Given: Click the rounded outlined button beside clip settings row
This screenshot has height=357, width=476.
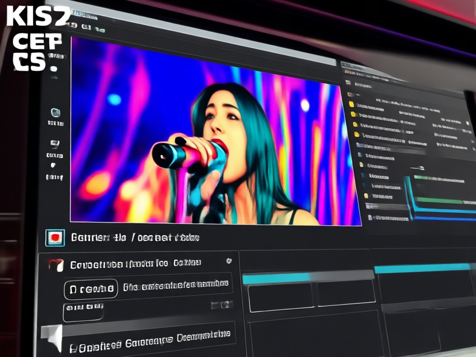Looking at the screenshot, I should (91, 289).
